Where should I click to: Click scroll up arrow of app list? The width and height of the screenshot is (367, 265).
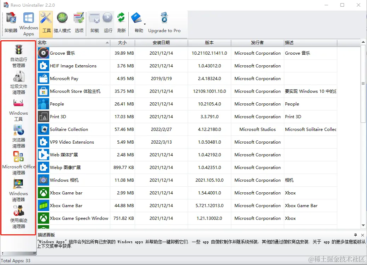pyautogui.click(x=363, y=42)
